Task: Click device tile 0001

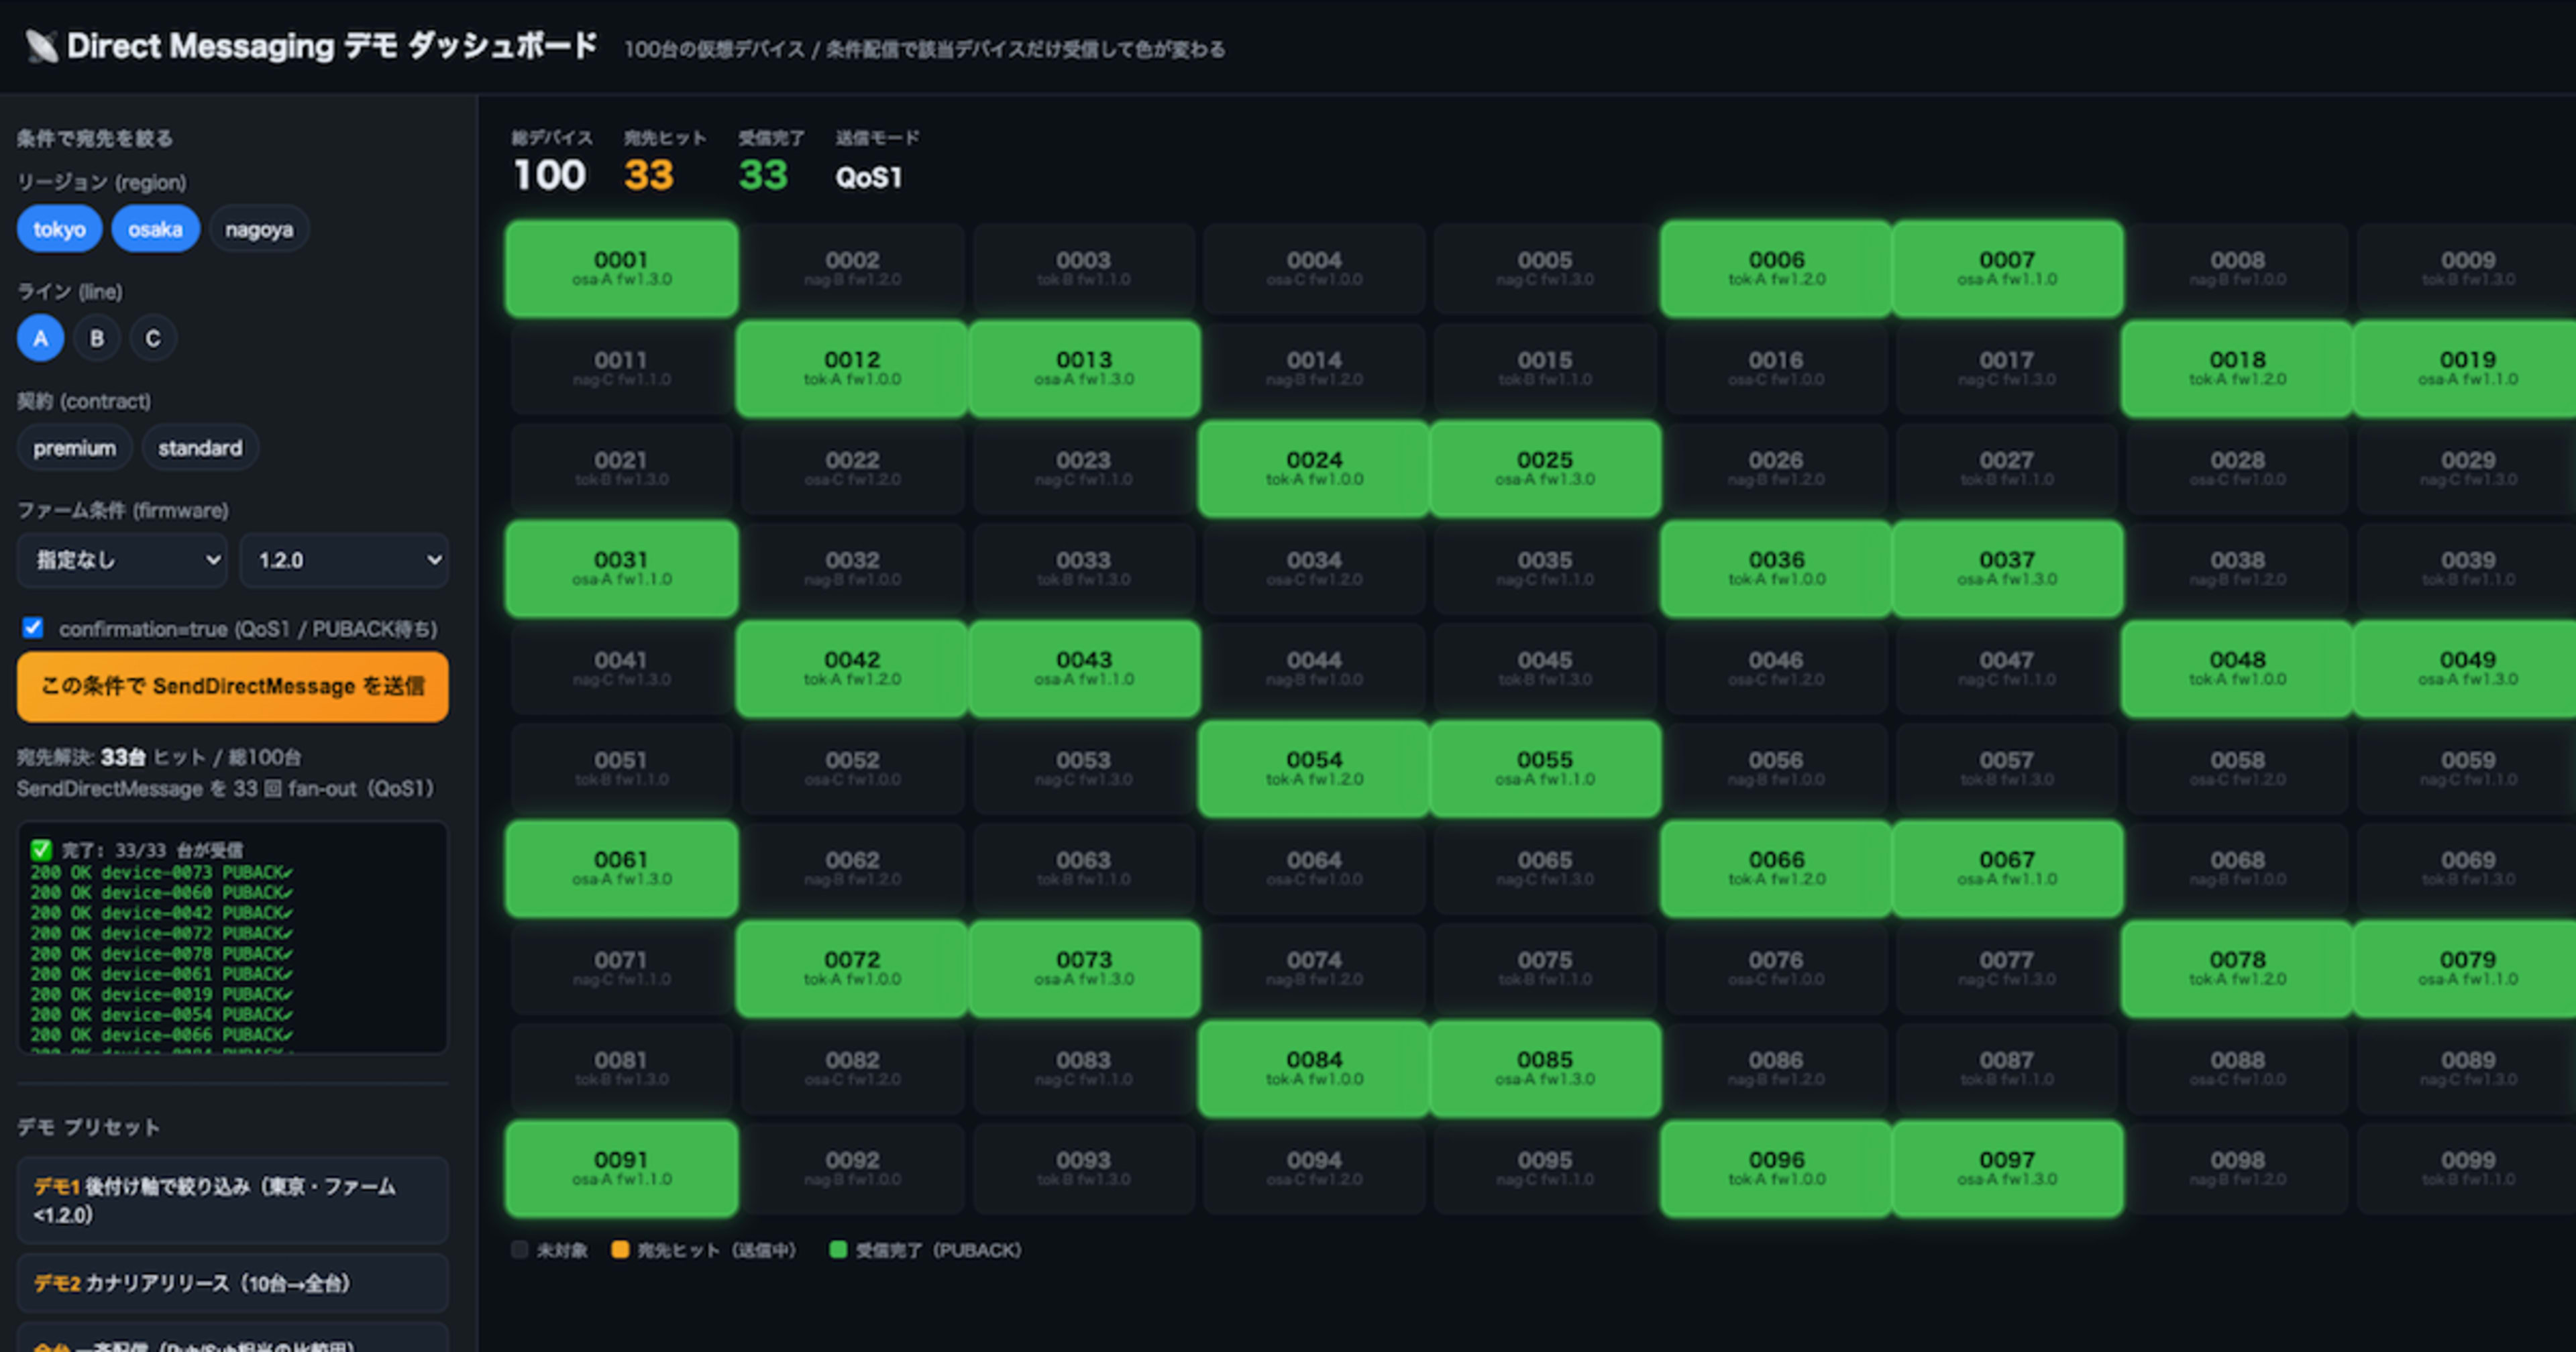Action: 621,269
